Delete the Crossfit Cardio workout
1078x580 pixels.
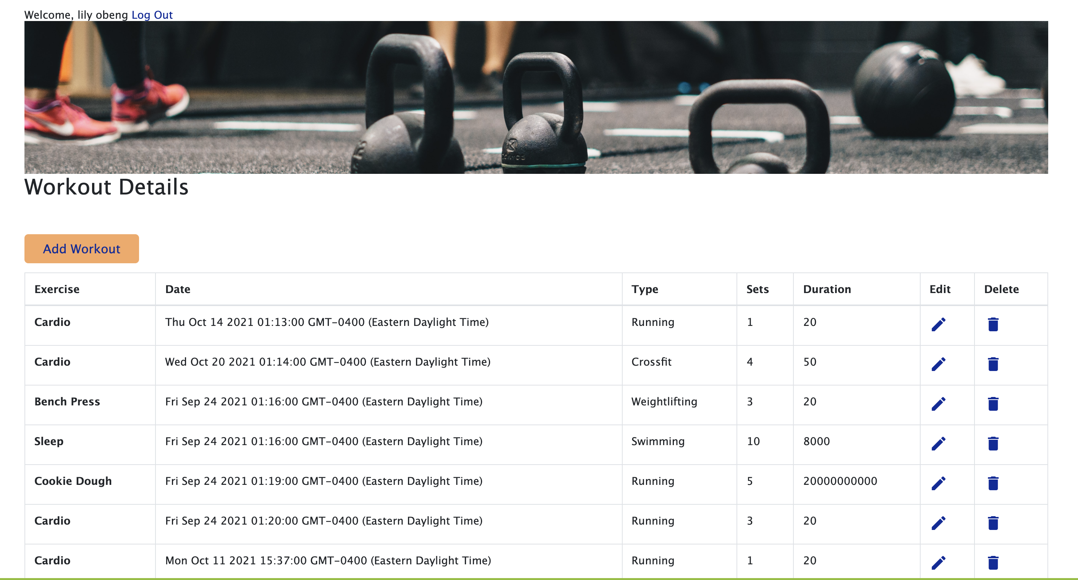tap(993, 363)
